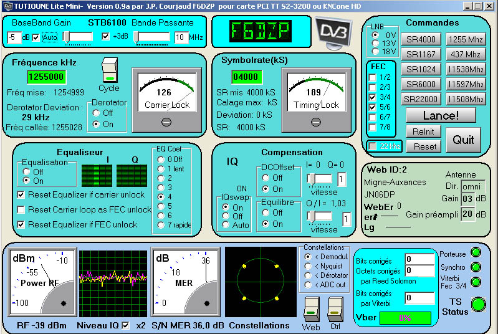This screenshot has width=498, height=334.
Task: Set Equalisation to Off
Action: pyautogui.click(x=26, y=172)
